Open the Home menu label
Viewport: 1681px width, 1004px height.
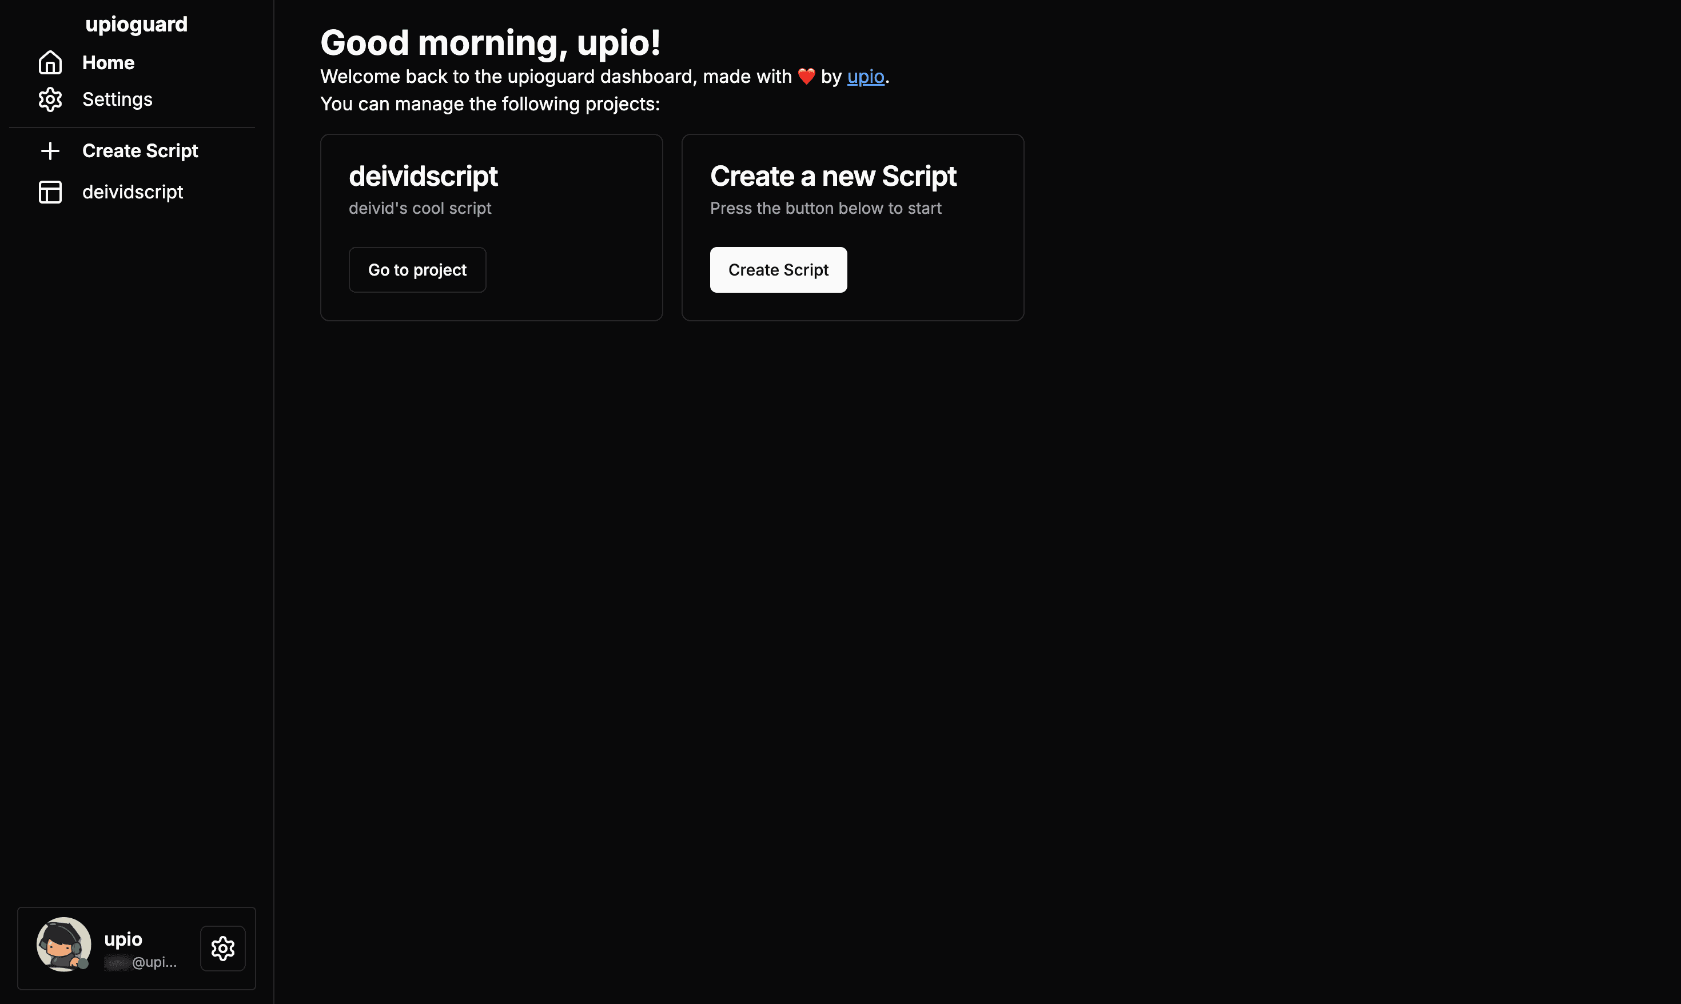click(108, 63)
